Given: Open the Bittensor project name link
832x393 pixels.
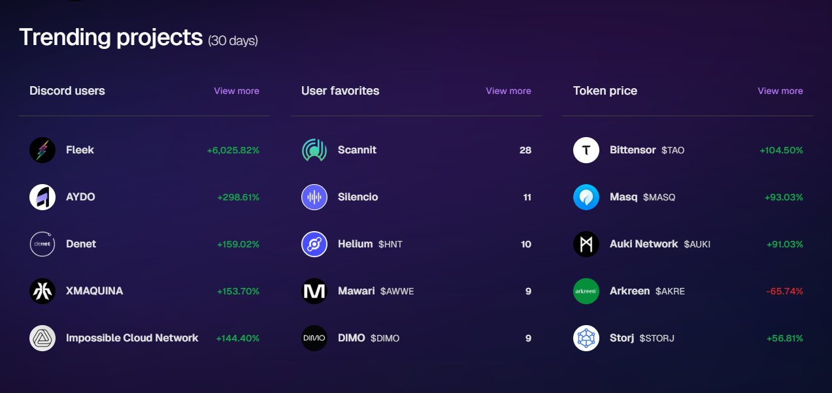Looking at the screenshot, I should pos(633,150).
